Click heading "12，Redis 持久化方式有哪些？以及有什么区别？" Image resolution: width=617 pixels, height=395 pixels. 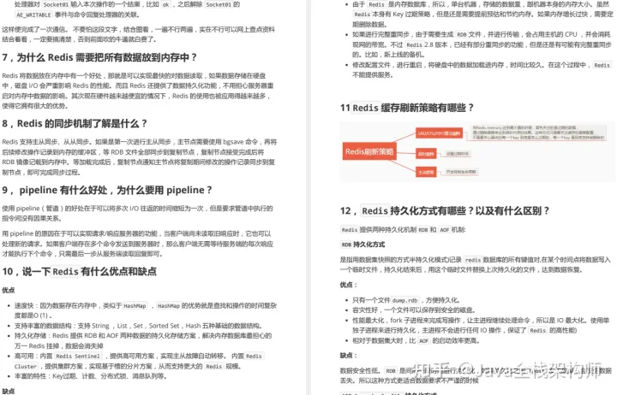point(445,211)
